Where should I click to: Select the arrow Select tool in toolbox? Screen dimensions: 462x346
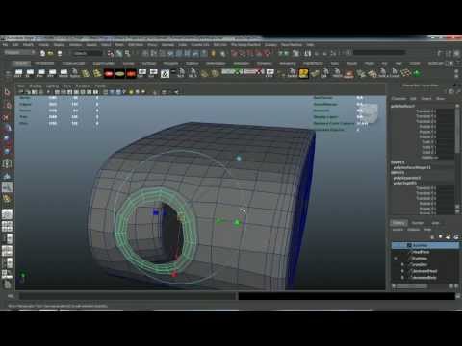[7, 92]
